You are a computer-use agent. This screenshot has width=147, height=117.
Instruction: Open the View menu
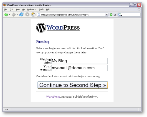click(18, 9)
